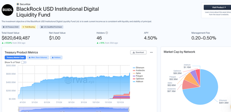
Task: Toggle Aptos series in chart legend
Action: click(x=137, y=73)
